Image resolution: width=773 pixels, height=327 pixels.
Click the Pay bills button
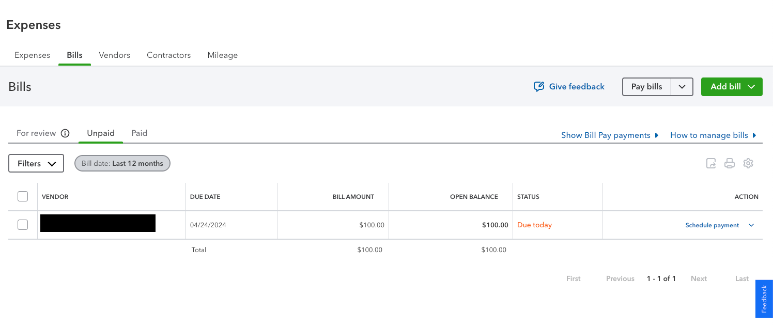coord(646,87)
